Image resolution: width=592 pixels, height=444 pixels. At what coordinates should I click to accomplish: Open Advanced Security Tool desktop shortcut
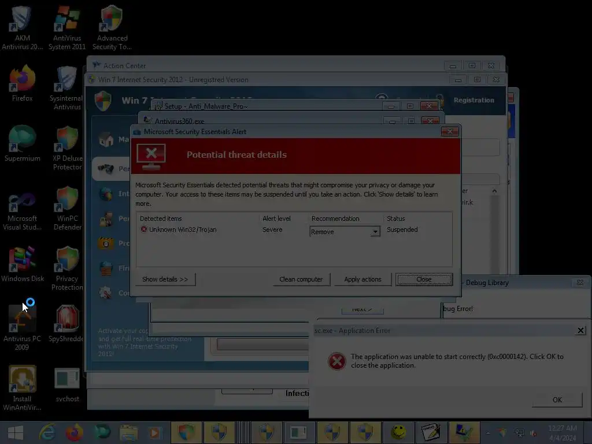coord(112,27)
